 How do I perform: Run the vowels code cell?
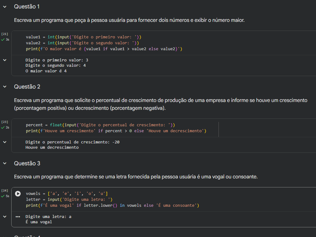pos(18,194)
